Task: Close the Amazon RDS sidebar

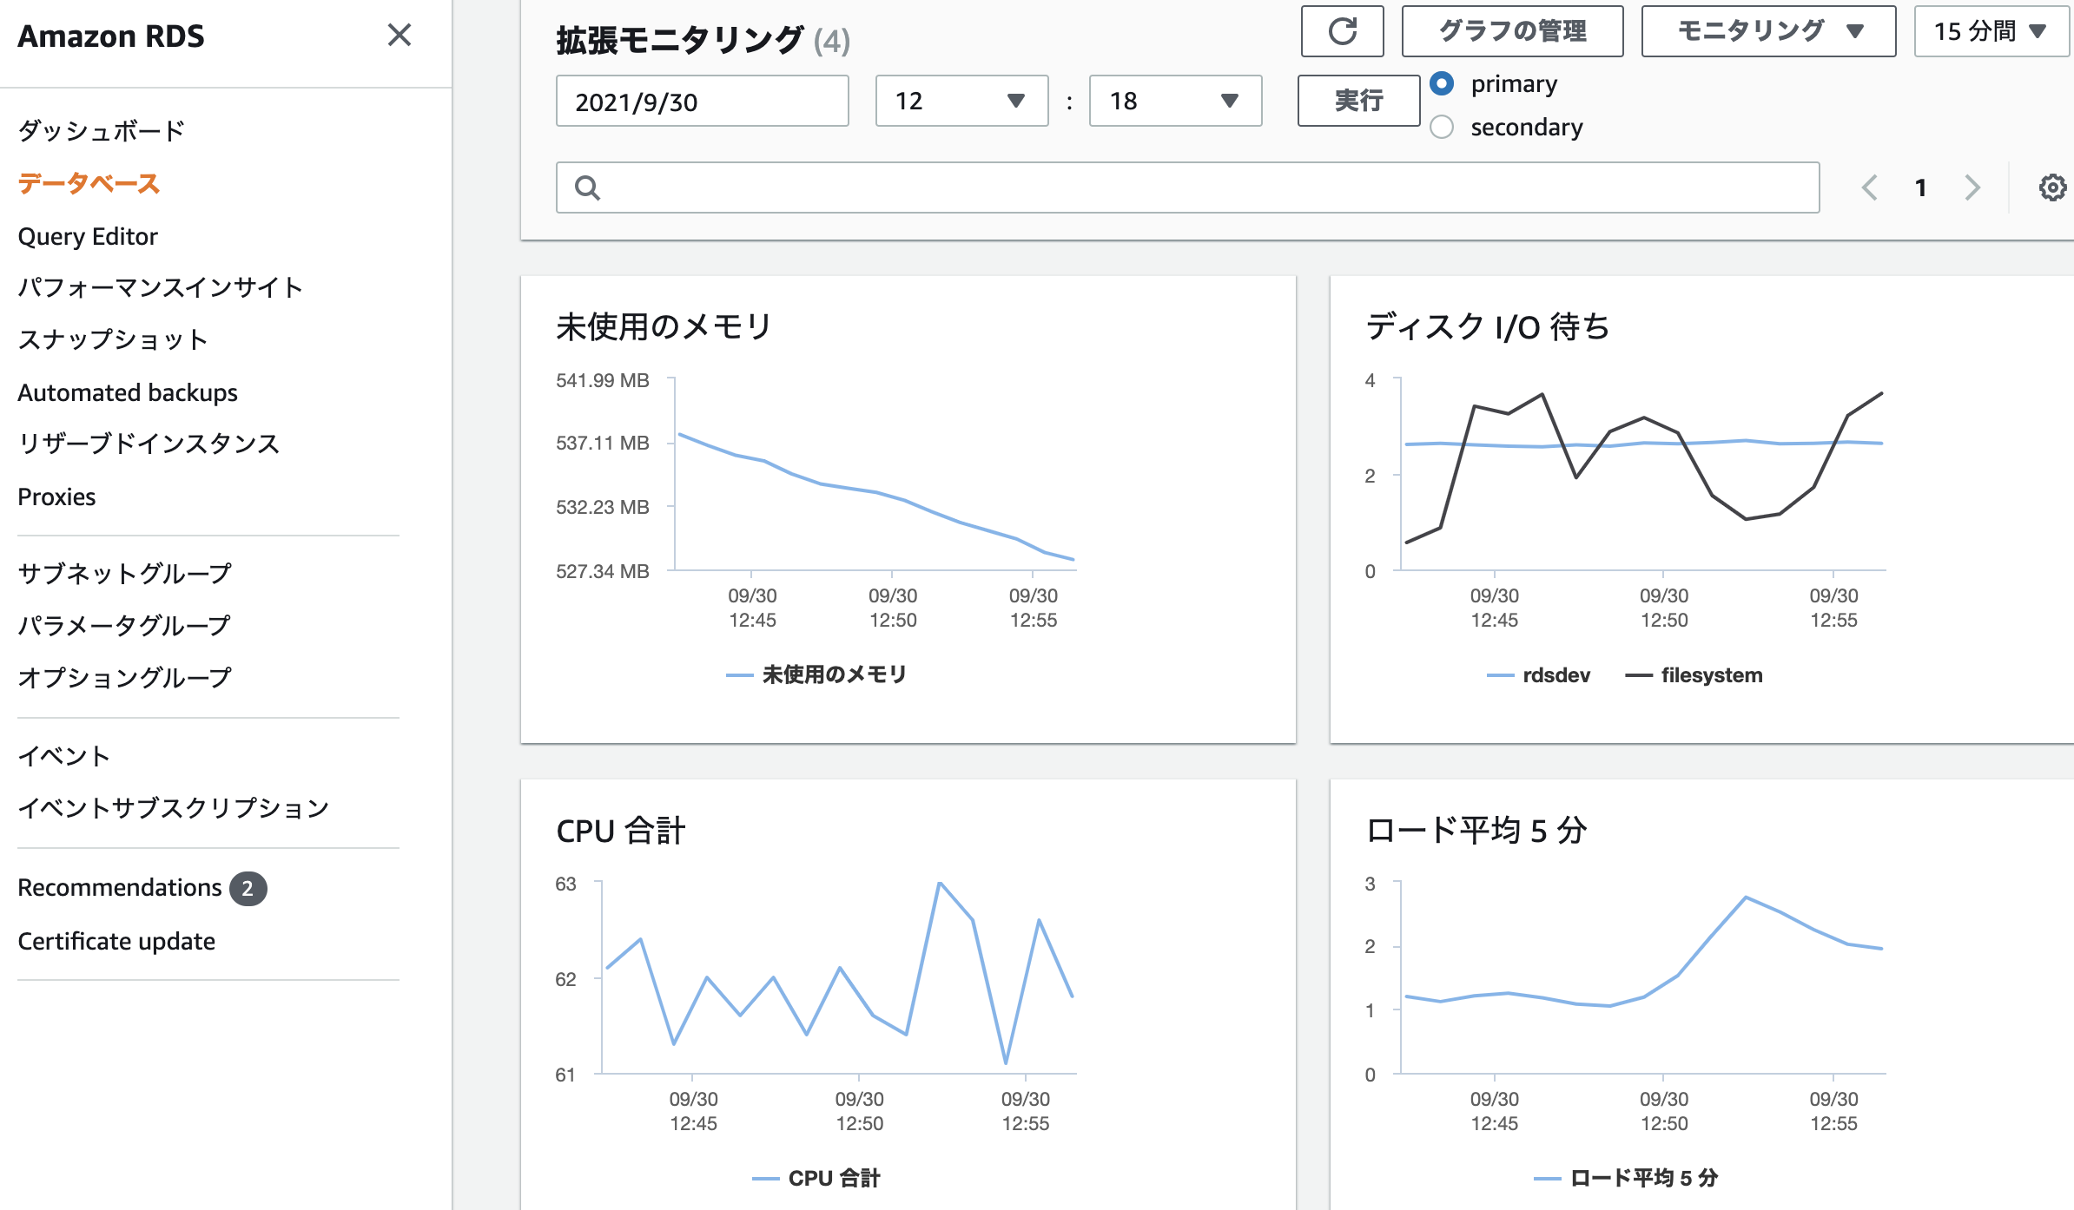Action: point(399,36)
